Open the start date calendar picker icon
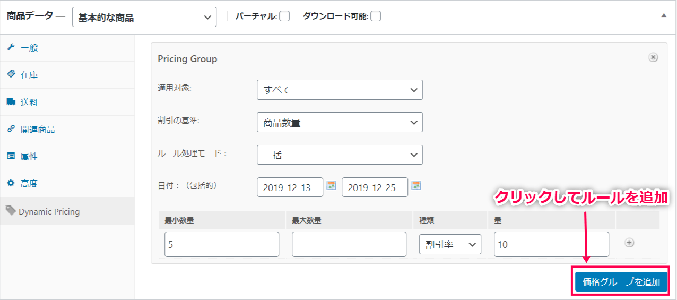This screenshot has height=300, width=677. tap(331, 185)
